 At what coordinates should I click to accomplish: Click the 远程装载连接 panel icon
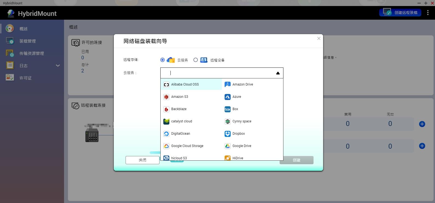coord(75,105)
